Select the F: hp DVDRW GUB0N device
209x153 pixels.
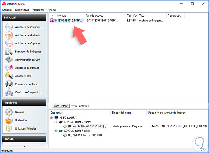coord(85,135)
